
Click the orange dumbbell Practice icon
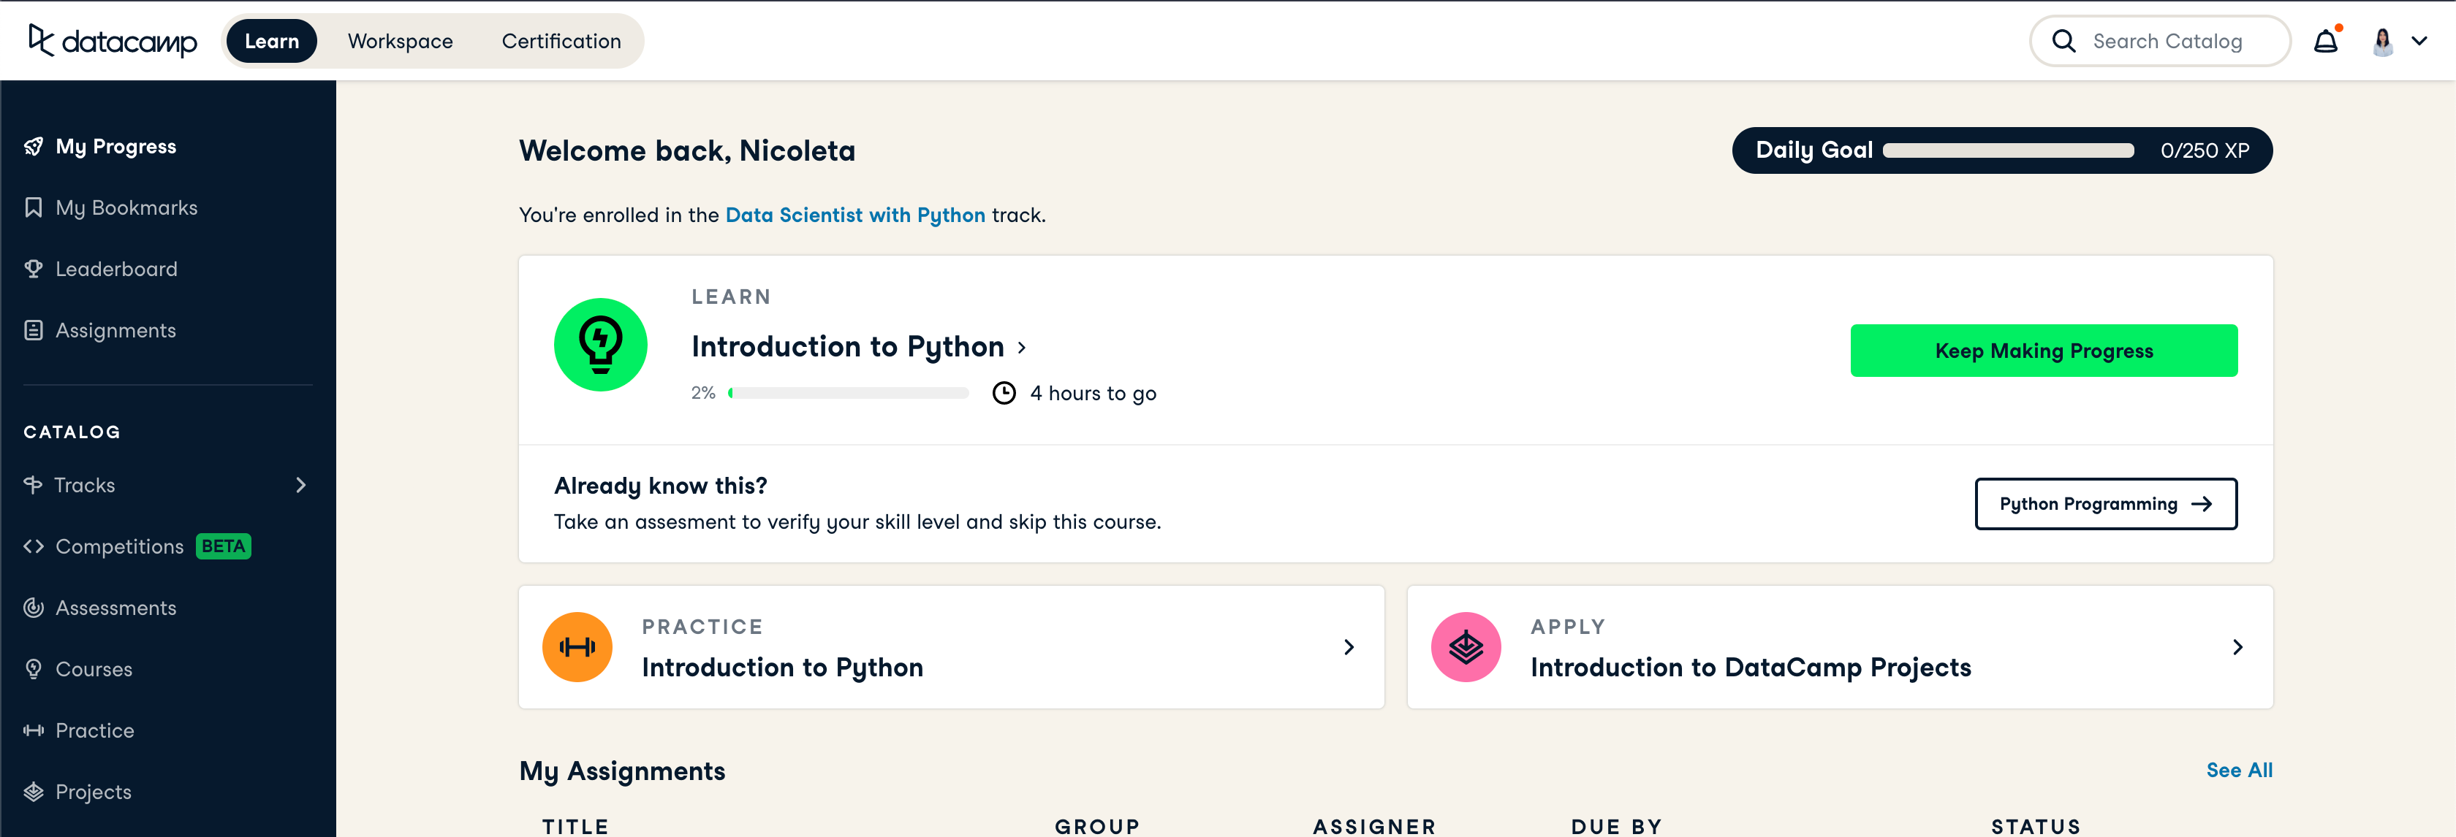tap(577, 646)
